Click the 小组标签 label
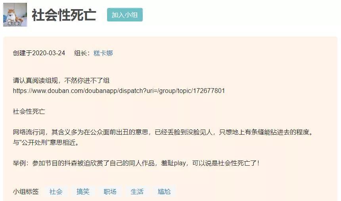This screenshot has width=341, height=201. 26,191
